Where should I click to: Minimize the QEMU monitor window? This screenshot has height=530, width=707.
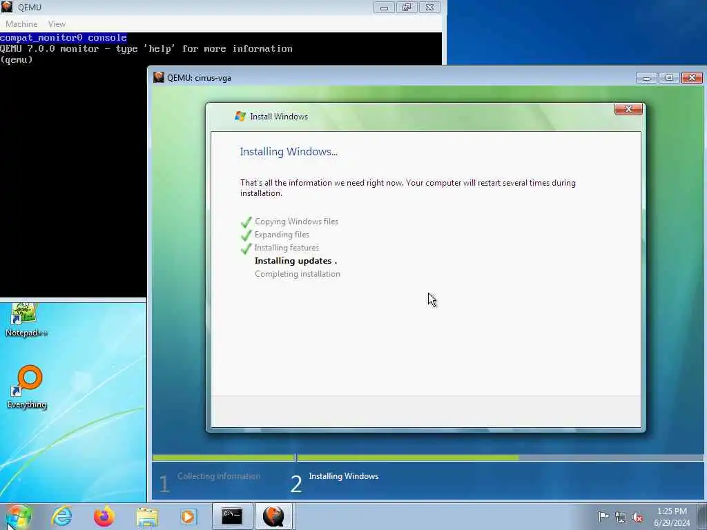384,7
